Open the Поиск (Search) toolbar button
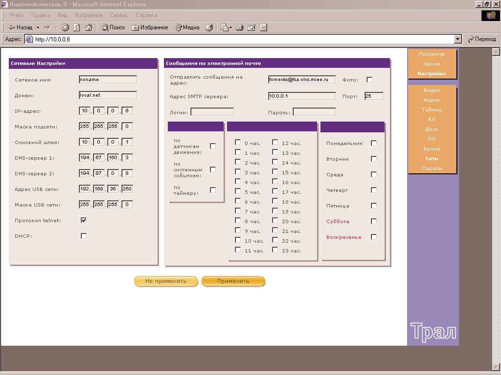The image size is (501, 375). (113, 27)
